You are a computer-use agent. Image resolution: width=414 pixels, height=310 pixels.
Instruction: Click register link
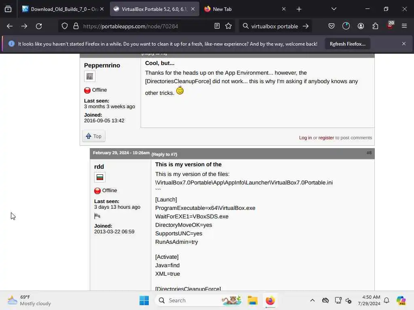point(326,138)
